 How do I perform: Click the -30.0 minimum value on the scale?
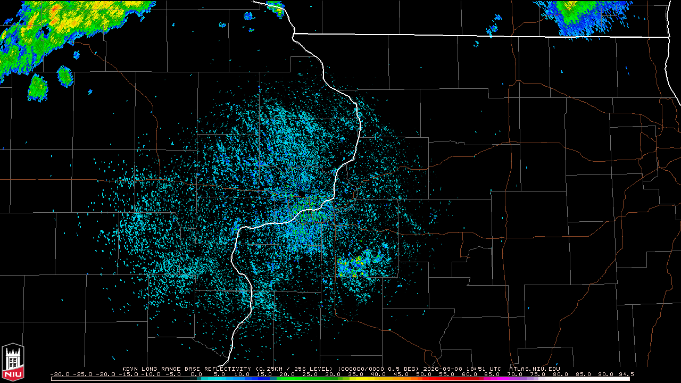59,374
